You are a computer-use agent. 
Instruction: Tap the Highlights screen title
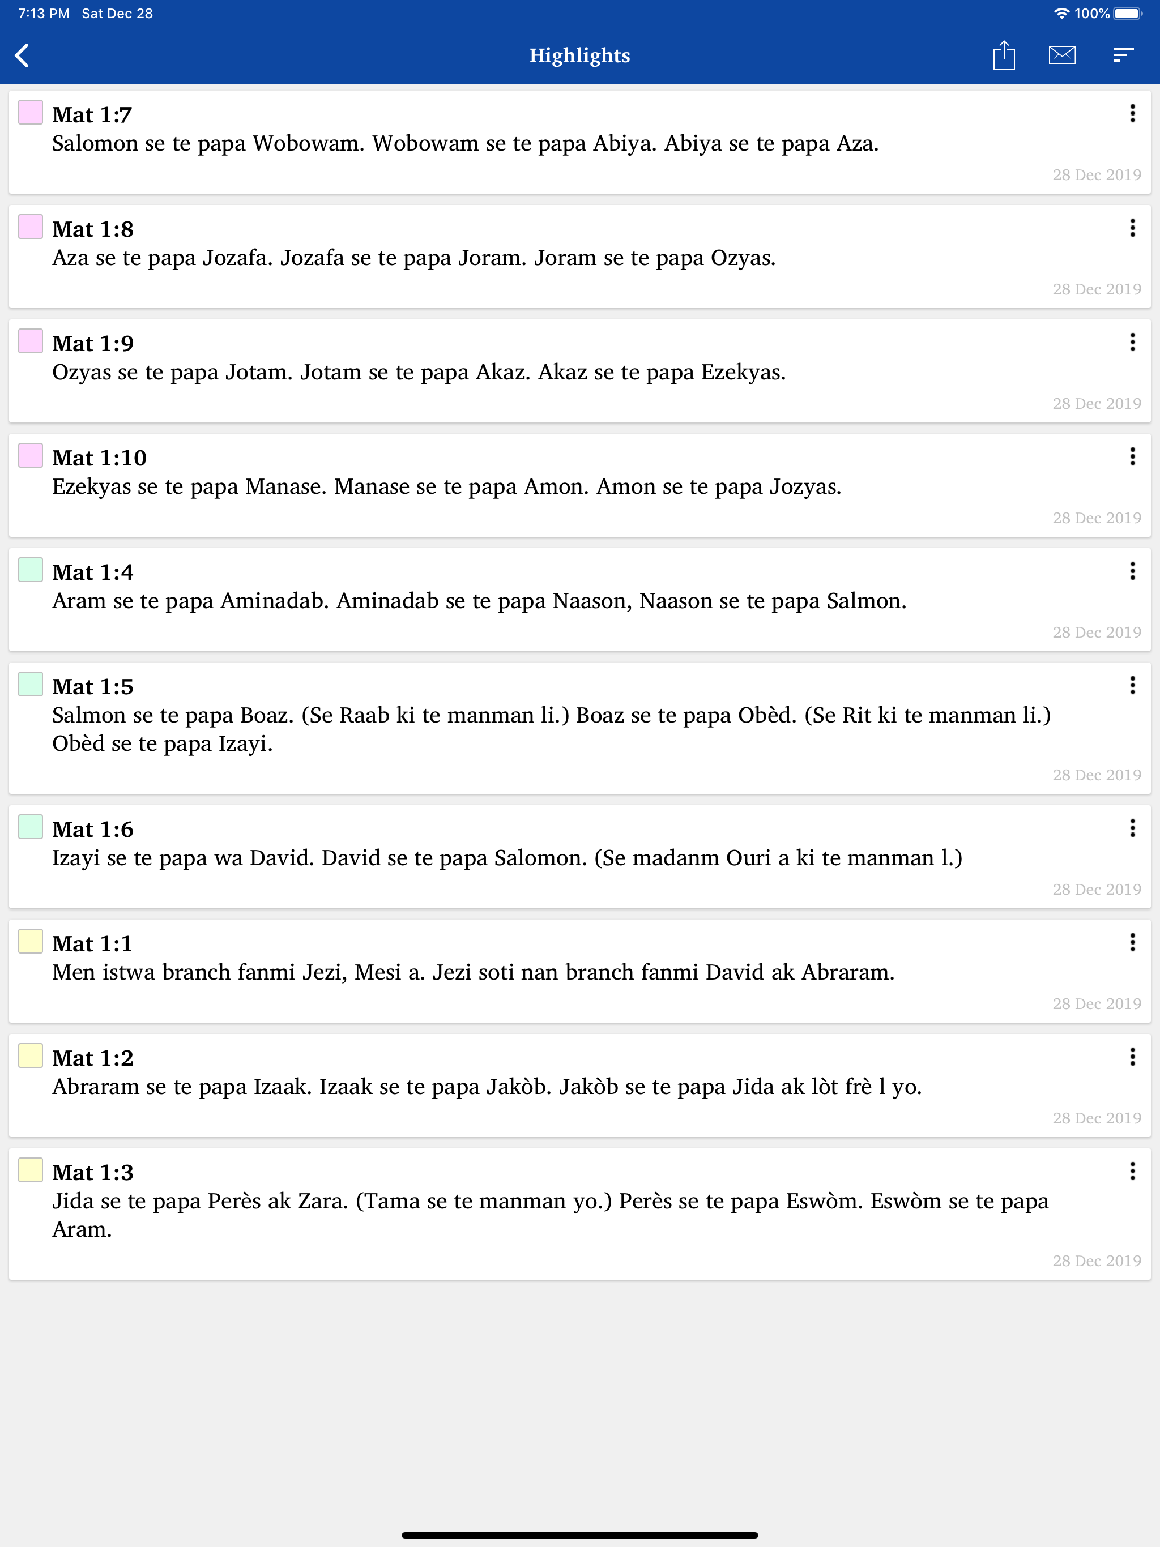tap(579, 55)
